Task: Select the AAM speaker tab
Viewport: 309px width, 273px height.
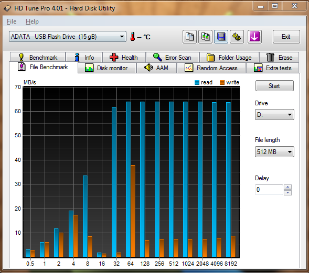Action: coord(156,68)
